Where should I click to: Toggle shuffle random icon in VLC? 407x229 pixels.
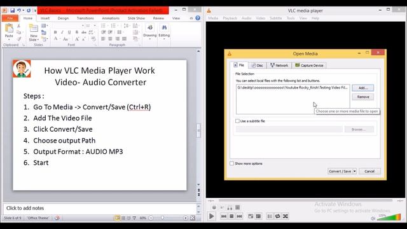(286, 216)
